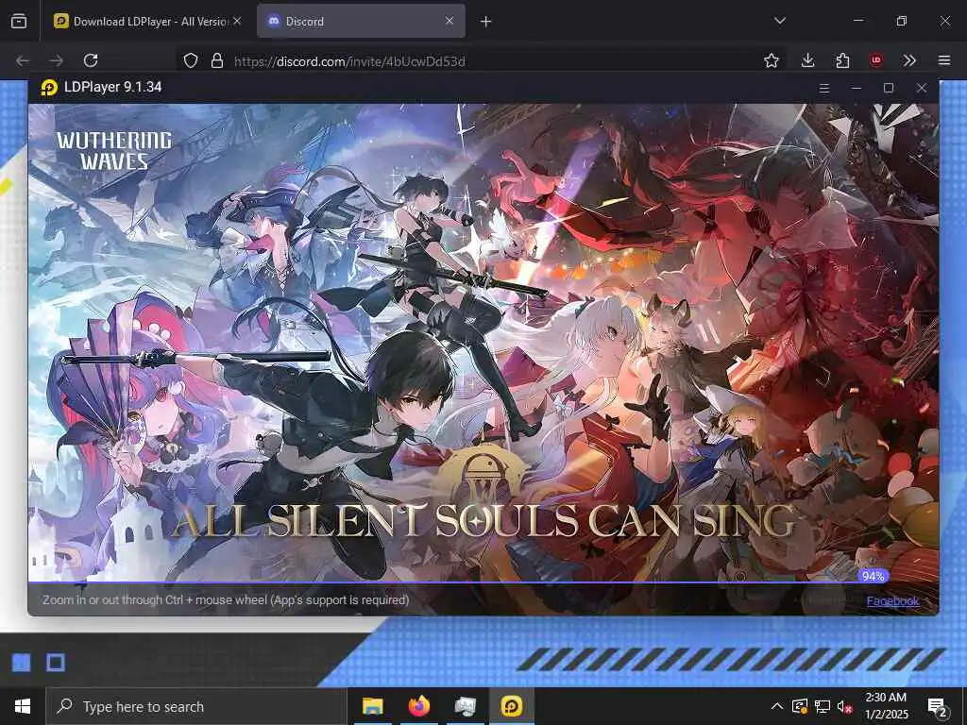Image resolution: width=967 pixels, height=725 pixels.
Task: Open the LDPlayer hamburger menu icon
Action: [x=823, y=88]
